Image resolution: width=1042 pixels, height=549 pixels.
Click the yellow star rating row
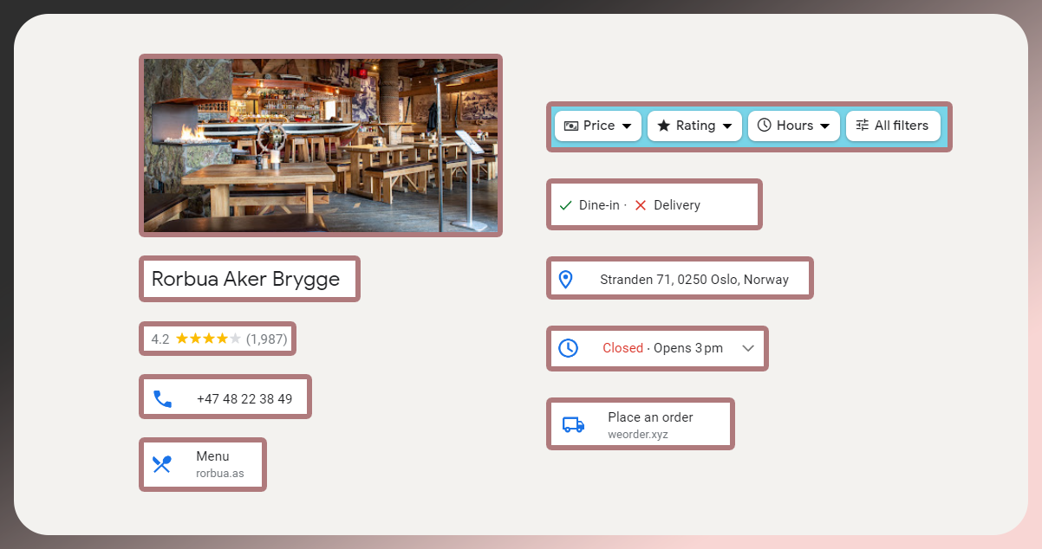tap(208, 339)
